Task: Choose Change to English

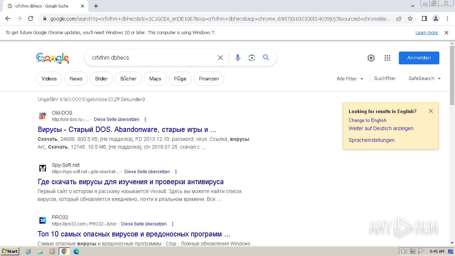Action: [368, 120]
